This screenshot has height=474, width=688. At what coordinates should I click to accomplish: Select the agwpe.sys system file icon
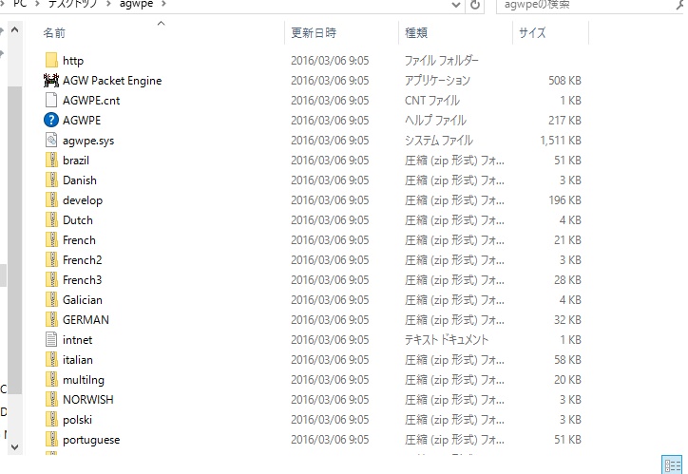pyautogui.click(x=51, y=141)
